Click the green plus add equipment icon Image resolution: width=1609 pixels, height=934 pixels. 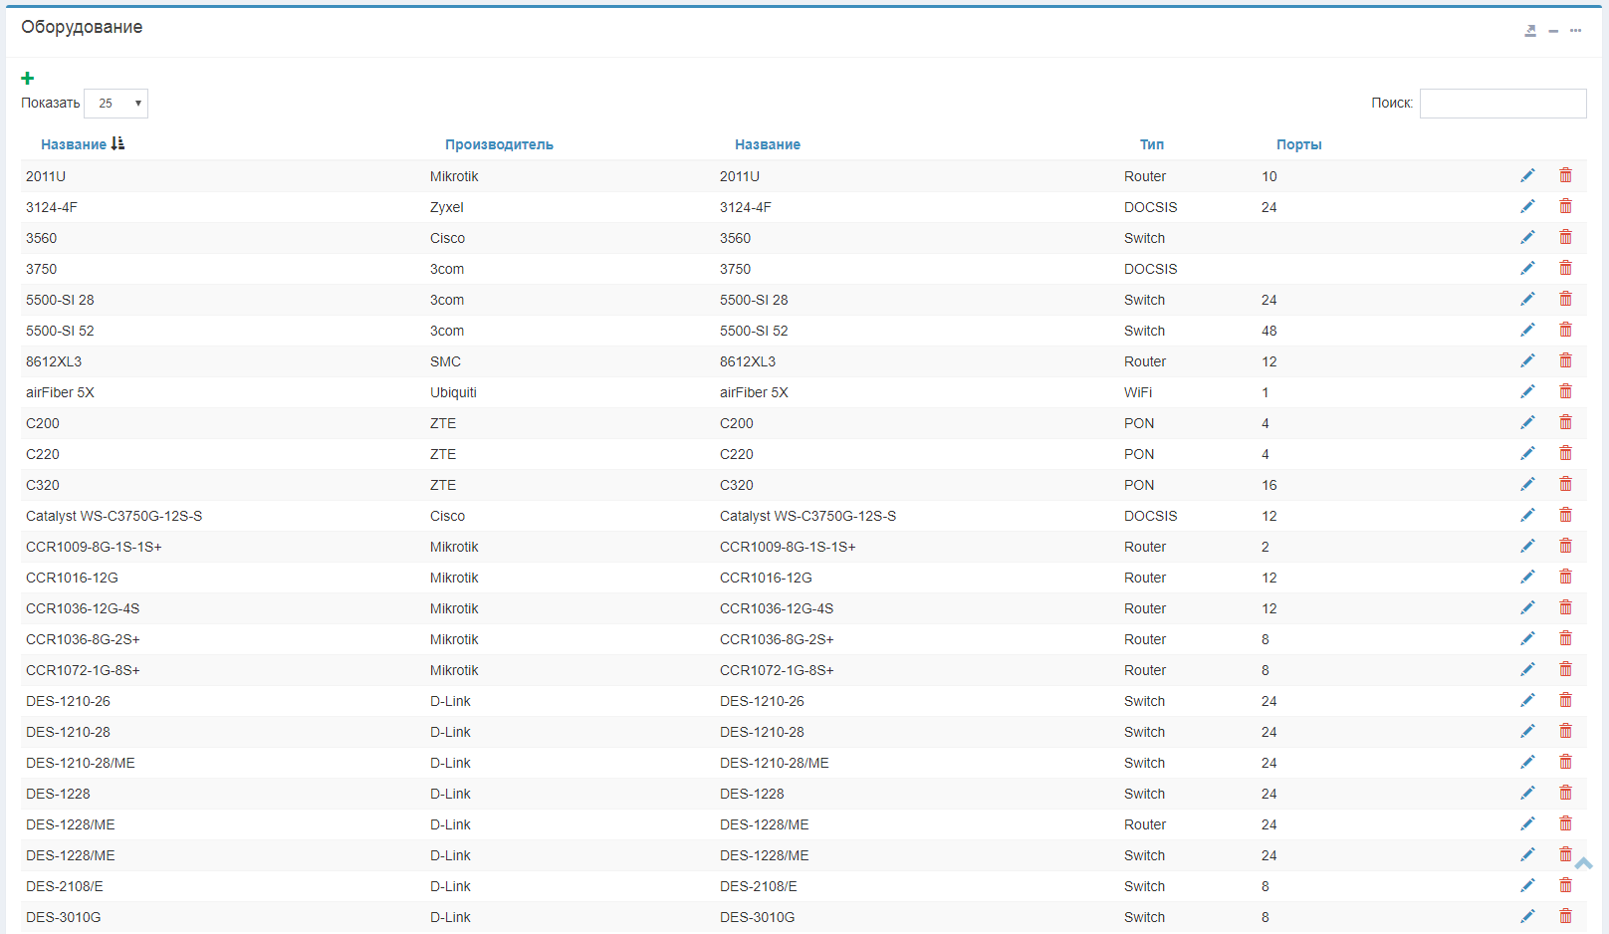pos(28,78)
